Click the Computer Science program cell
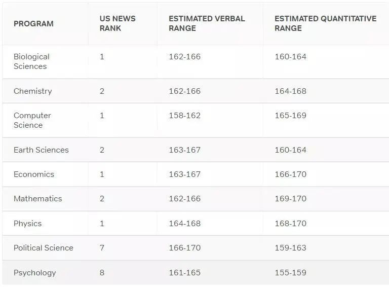The width and height of the screenshot is (389, 287). click(x=32, y=120)
